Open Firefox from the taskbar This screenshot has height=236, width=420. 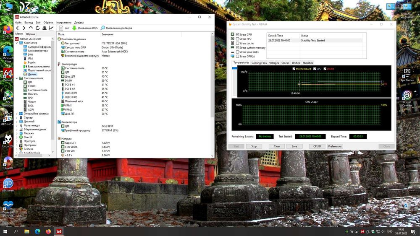coord(48,231)
